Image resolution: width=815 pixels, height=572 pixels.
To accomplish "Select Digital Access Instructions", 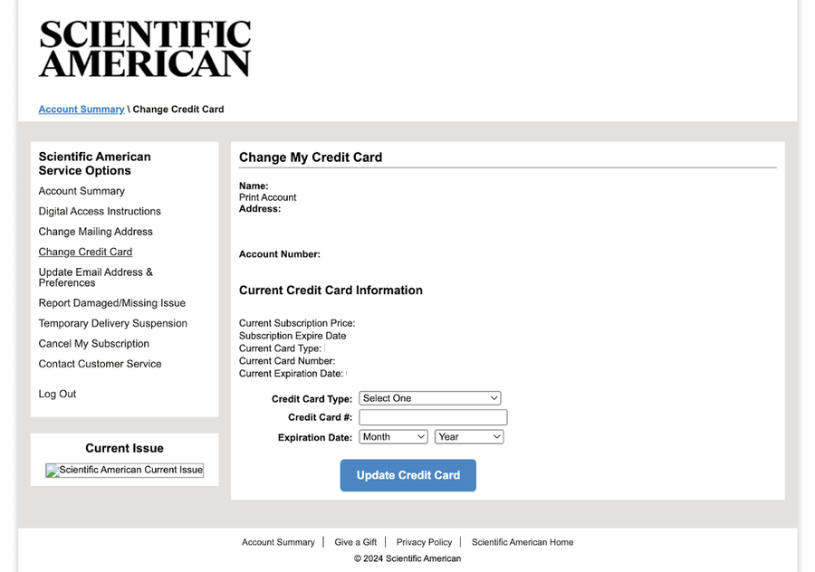I will [x=99, y=211].
